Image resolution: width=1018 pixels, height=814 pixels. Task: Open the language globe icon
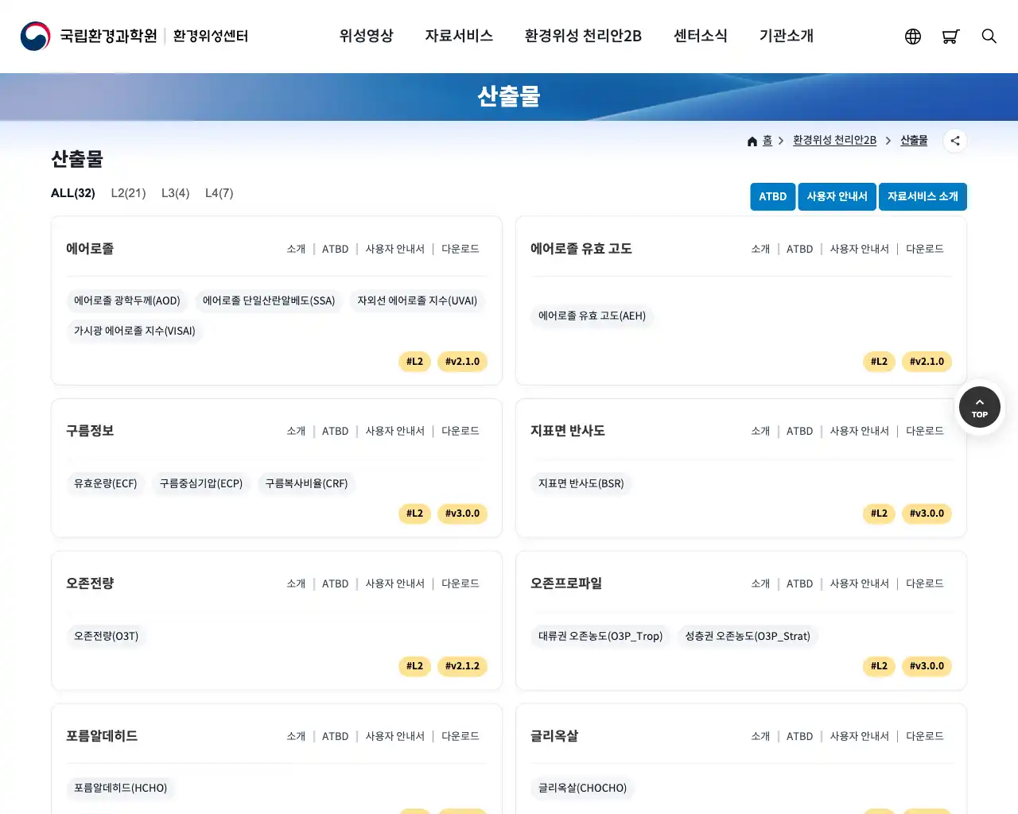pos(913,37)
